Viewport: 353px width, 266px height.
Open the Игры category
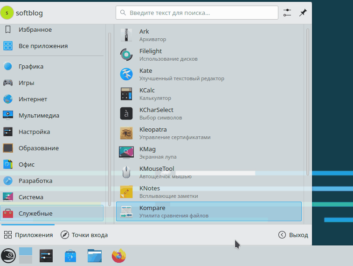[52, 83]
